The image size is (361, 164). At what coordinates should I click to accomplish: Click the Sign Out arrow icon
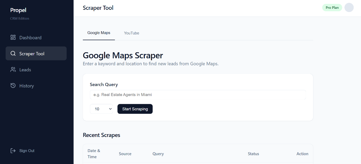pos(13,151)
